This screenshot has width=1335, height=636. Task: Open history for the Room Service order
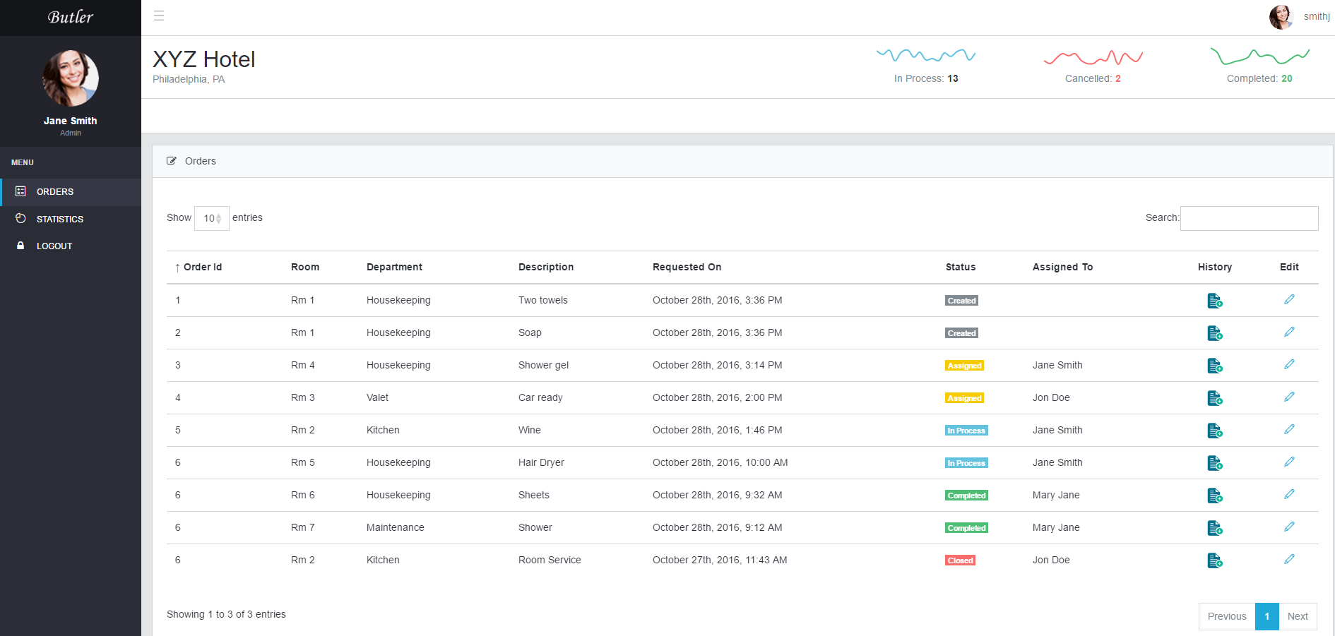pyautogui.click(x=1214, y=560)
